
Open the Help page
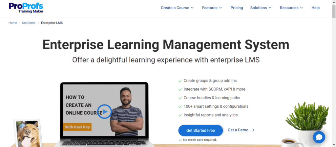[316, 8]
